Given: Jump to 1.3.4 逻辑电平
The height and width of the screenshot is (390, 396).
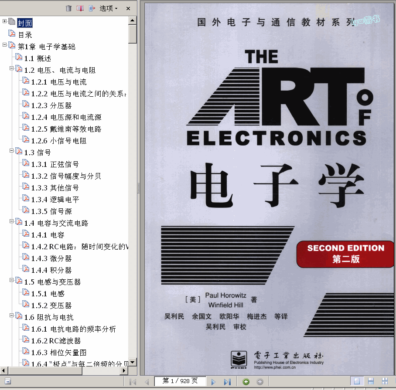Looking at the screenshot, I should [55, 200].
